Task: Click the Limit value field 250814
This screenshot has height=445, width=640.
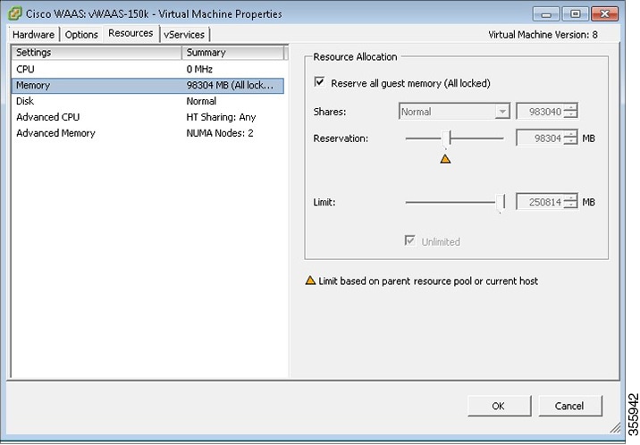Action: pyautogui.click(x=539, y=202)
